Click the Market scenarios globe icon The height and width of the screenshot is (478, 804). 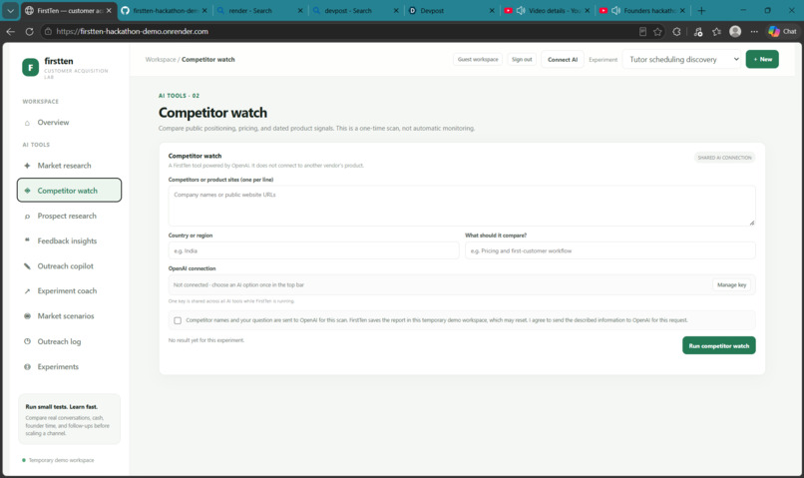click(27, 316)
